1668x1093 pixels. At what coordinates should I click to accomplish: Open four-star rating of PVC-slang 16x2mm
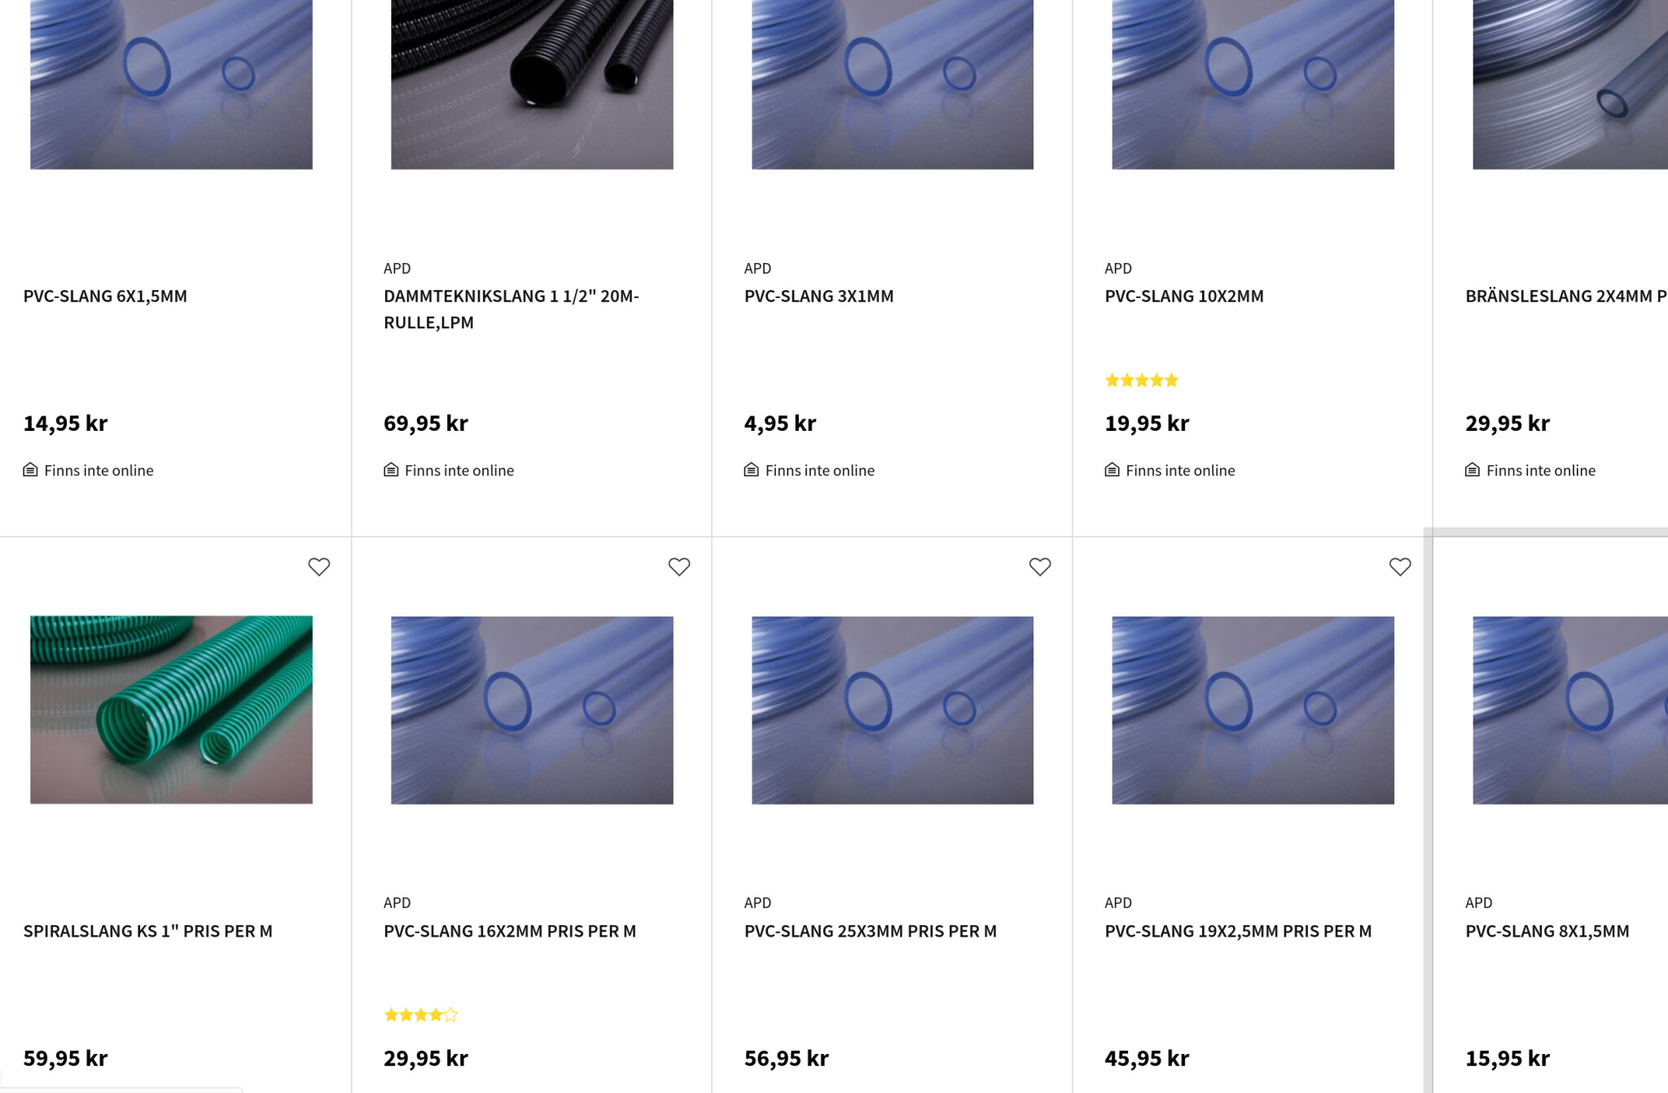[x=420, y=1015]
